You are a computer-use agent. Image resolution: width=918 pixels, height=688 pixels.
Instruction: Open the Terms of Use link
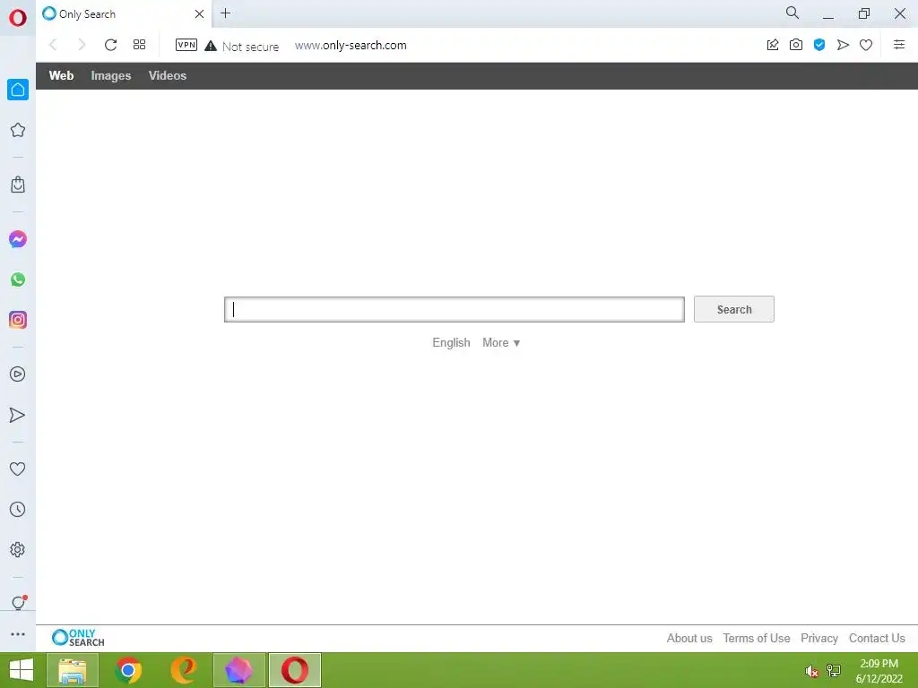tap(757, 638)
